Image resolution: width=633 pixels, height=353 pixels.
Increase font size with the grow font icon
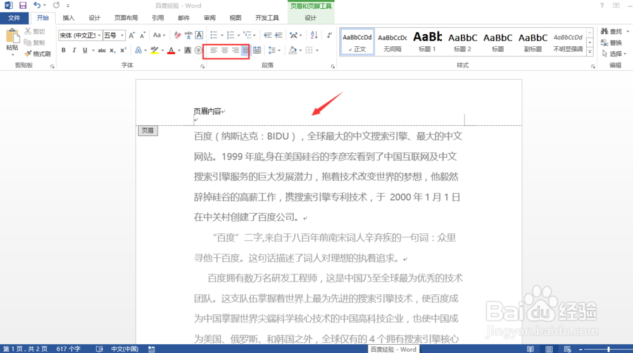click(x=132, y=35)
